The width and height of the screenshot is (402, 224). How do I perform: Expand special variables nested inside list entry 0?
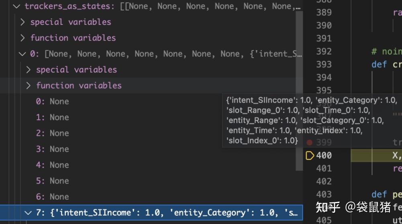tap(28, 70)
